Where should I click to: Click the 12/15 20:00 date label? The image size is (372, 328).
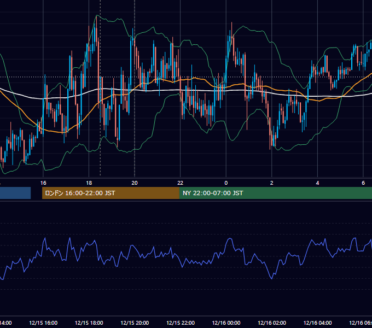pyautogui.click(x=135, y=323)
